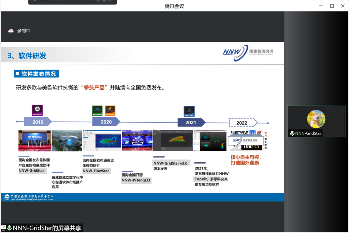The image size is (349, 233).
Task: Open the FlowStar simulation screenshot under 2020
Action: point(101,141)
